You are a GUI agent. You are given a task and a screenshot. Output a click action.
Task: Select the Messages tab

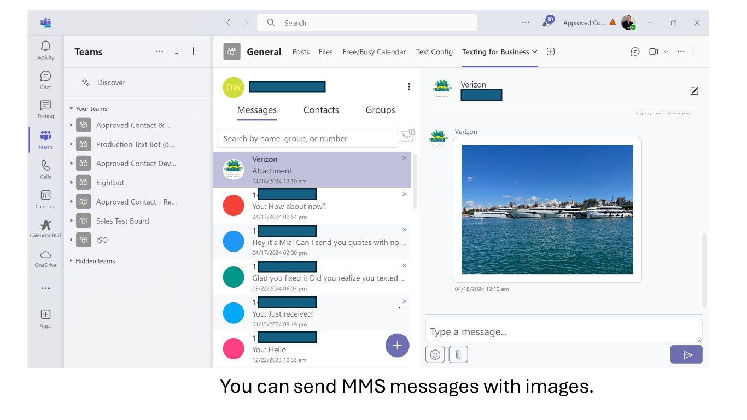click(257, 110)
